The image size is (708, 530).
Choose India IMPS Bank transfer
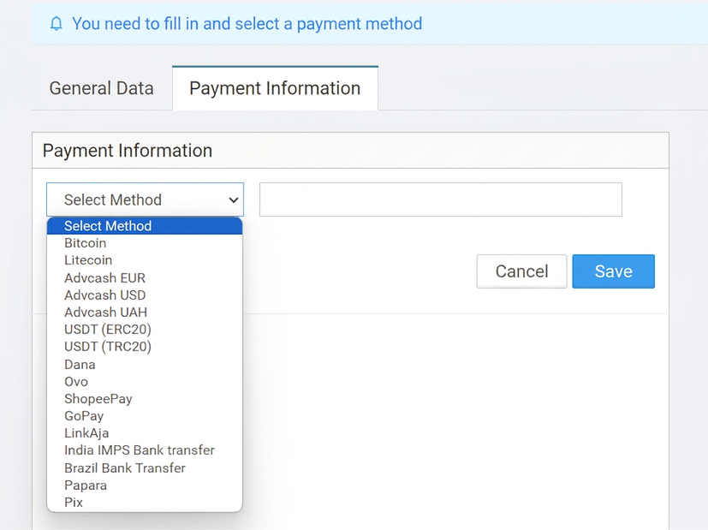(145, 450)
